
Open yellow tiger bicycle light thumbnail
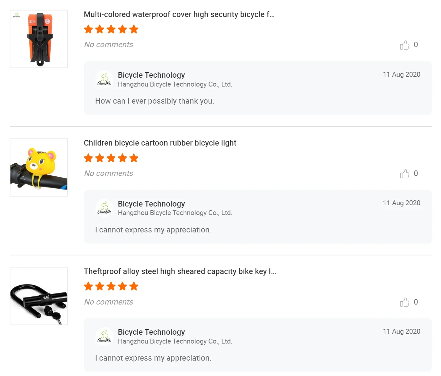(x=39, y=168)
